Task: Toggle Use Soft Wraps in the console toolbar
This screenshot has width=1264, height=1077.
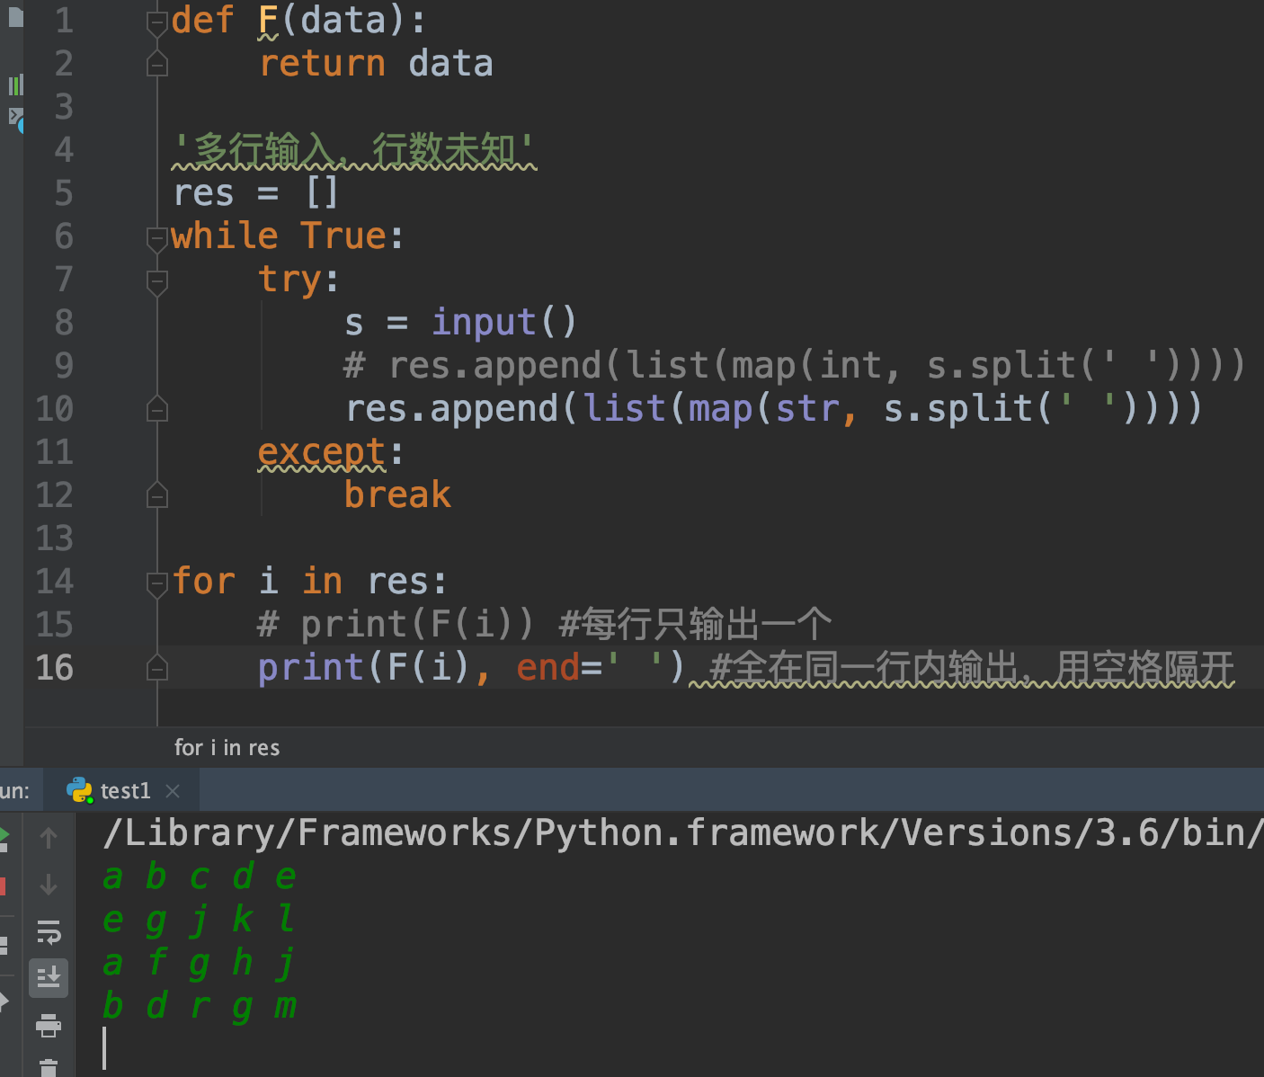Action: coord(49,933)
